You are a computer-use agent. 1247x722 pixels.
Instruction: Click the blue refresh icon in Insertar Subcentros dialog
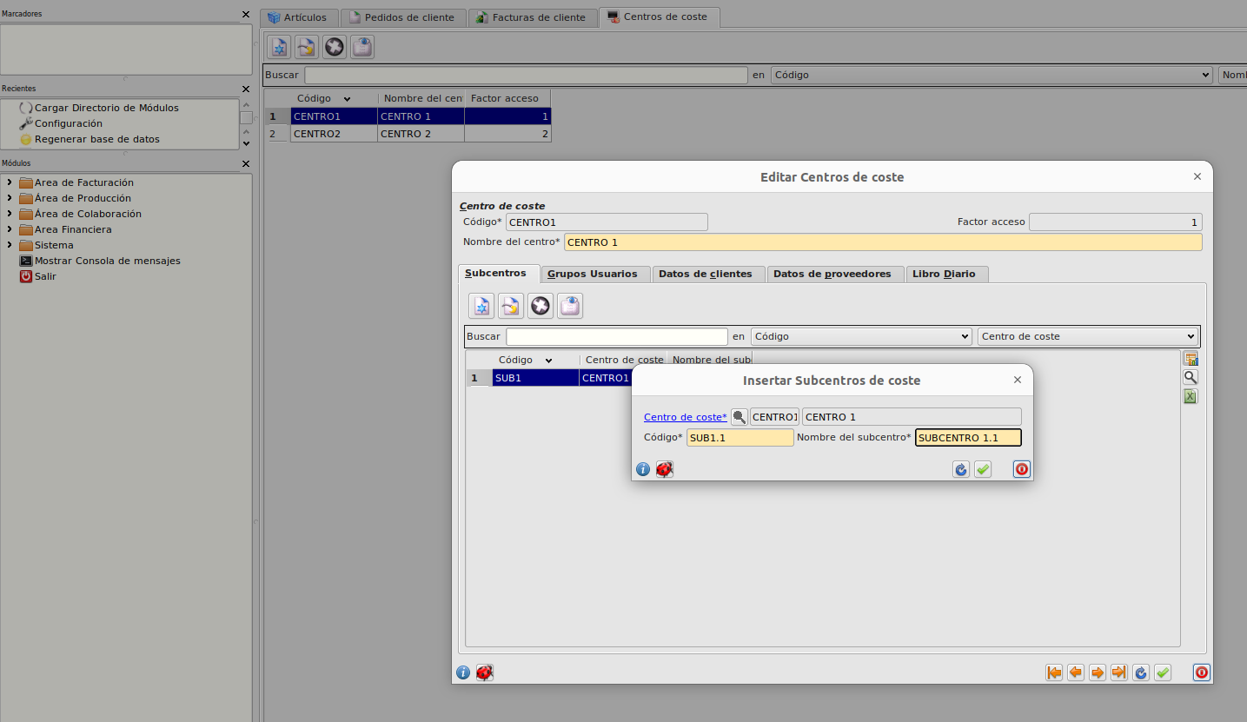961,469
